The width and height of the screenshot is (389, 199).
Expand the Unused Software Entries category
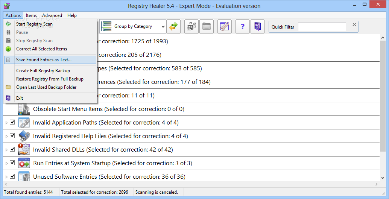[6, 177]
